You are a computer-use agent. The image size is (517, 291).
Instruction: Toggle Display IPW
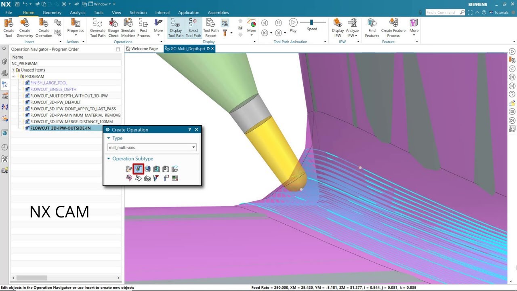338,28
